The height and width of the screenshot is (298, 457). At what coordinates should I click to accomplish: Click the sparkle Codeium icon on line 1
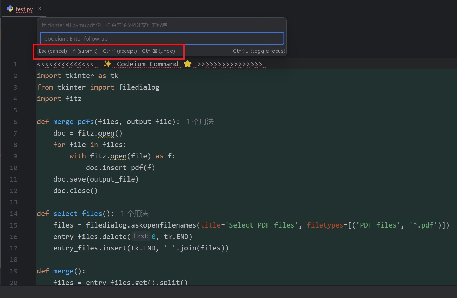107,64
